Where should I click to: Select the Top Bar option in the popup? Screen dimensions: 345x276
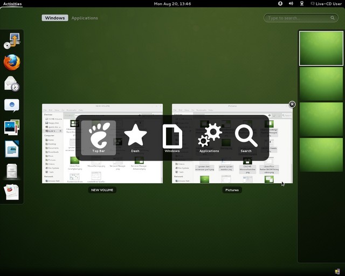coord(98,137)
